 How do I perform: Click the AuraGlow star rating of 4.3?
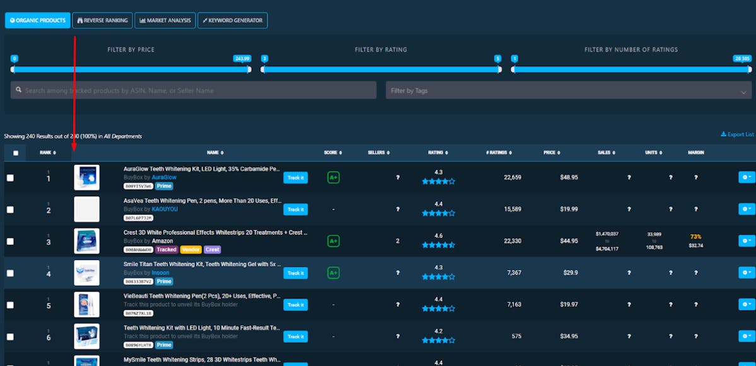[438, 182]
